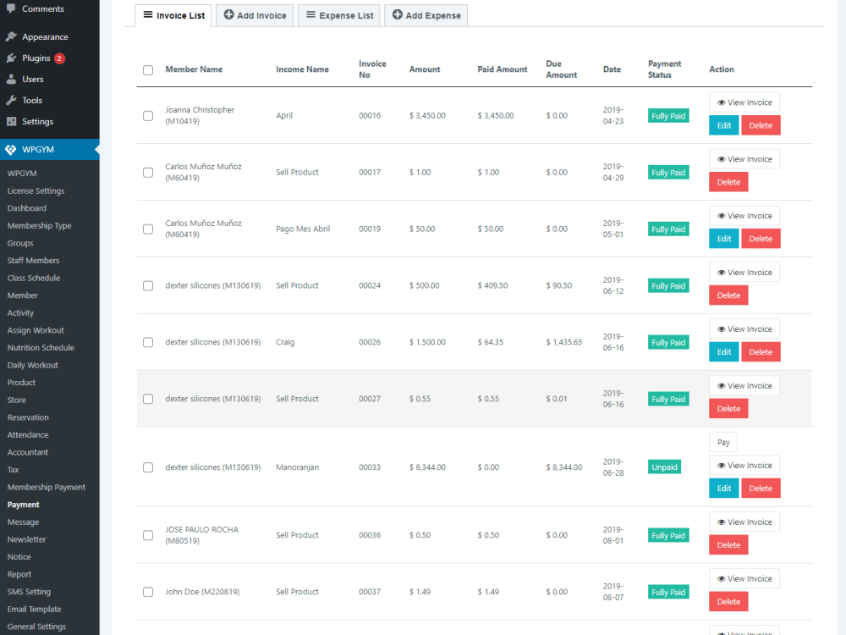Open Class Schedule in sidebar
Image resolution: width=846 pixels, height=635 pixels.
click(x=34, y=278)
